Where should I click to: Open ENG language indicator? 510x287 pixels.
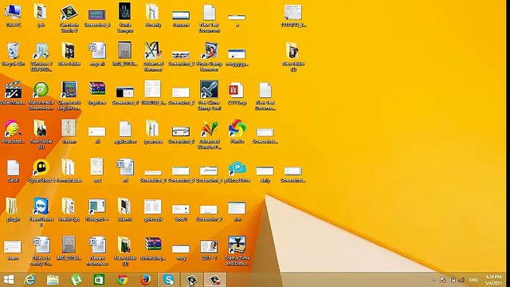coord(473,280)
